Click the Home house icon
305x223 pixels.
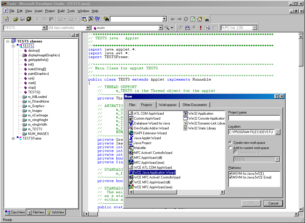point(200,19)
